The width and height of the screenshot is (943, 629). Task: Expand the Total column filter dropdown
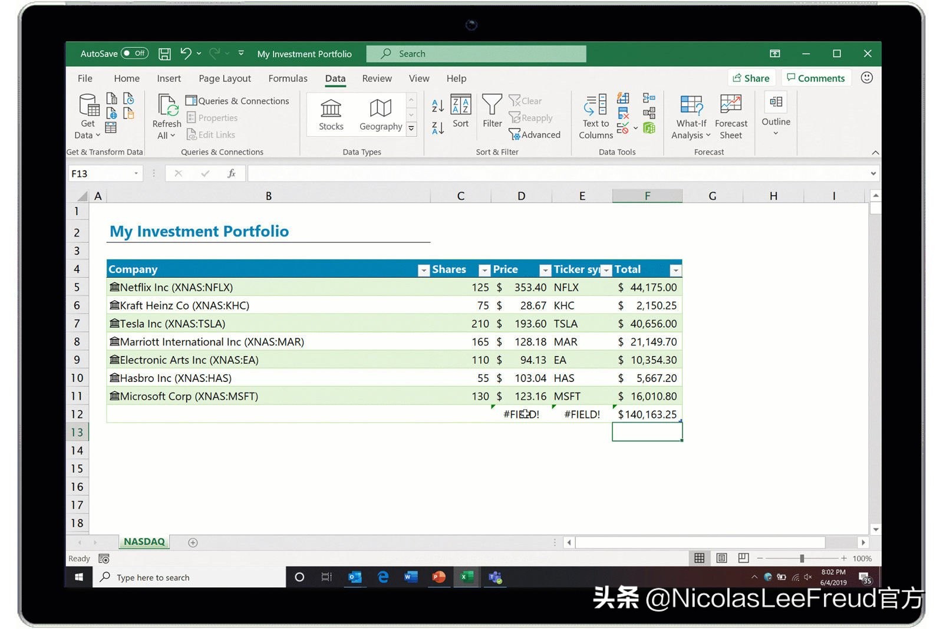pyautogui.click(x=675, y=270)
